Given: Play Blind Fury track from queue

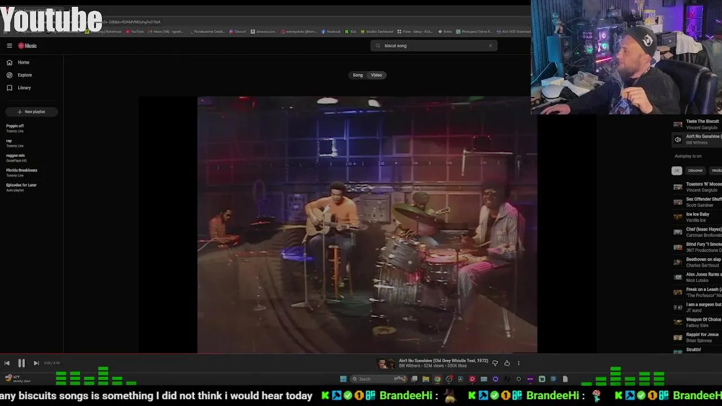Looking at the screenshot, I should 697,247.
